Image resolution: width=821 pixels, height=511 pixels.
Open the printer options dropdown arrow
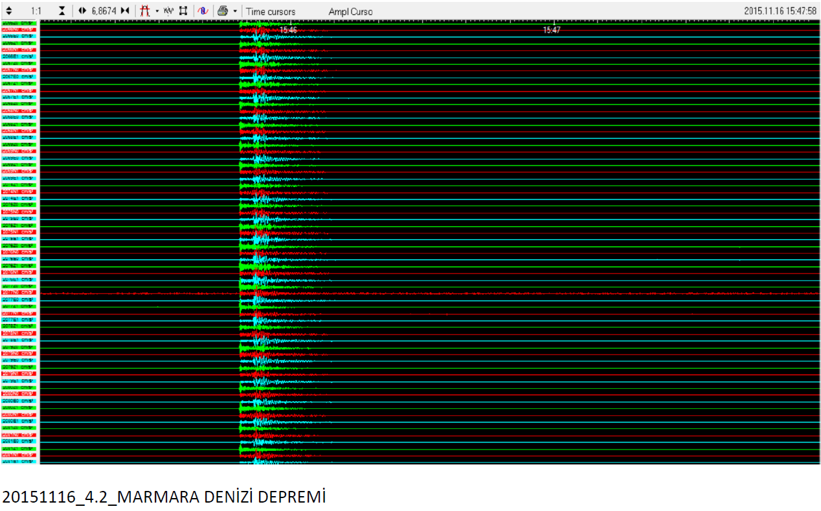pos(234,11)
